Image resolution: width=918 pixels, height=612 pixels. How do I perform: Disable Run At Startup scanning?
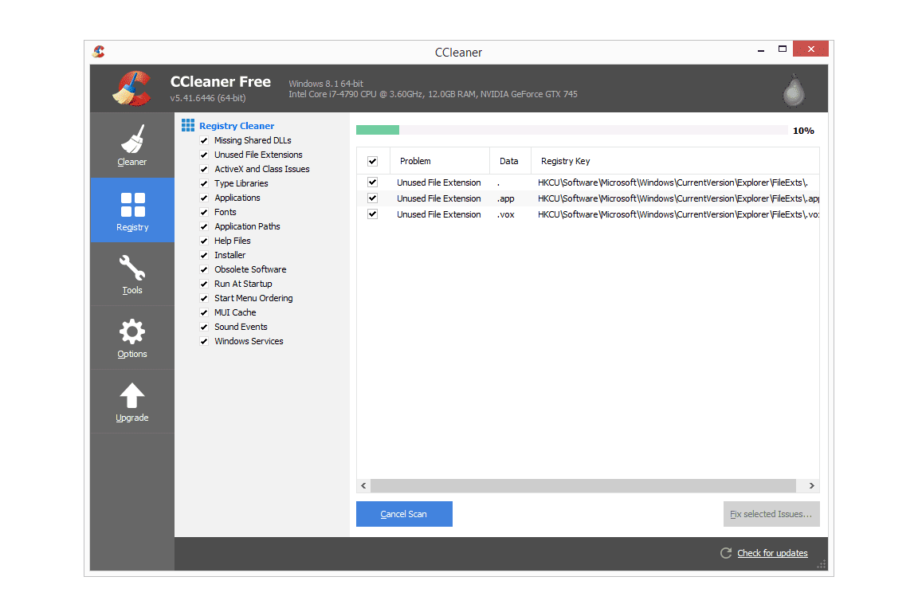coord(204,284)
